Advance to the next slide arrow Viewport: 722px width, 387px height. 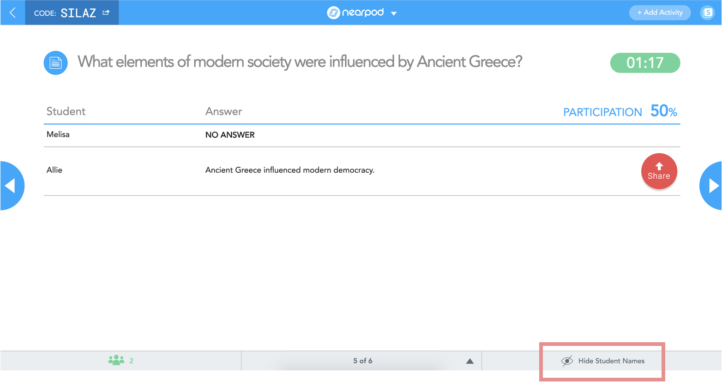coord(712,186)
